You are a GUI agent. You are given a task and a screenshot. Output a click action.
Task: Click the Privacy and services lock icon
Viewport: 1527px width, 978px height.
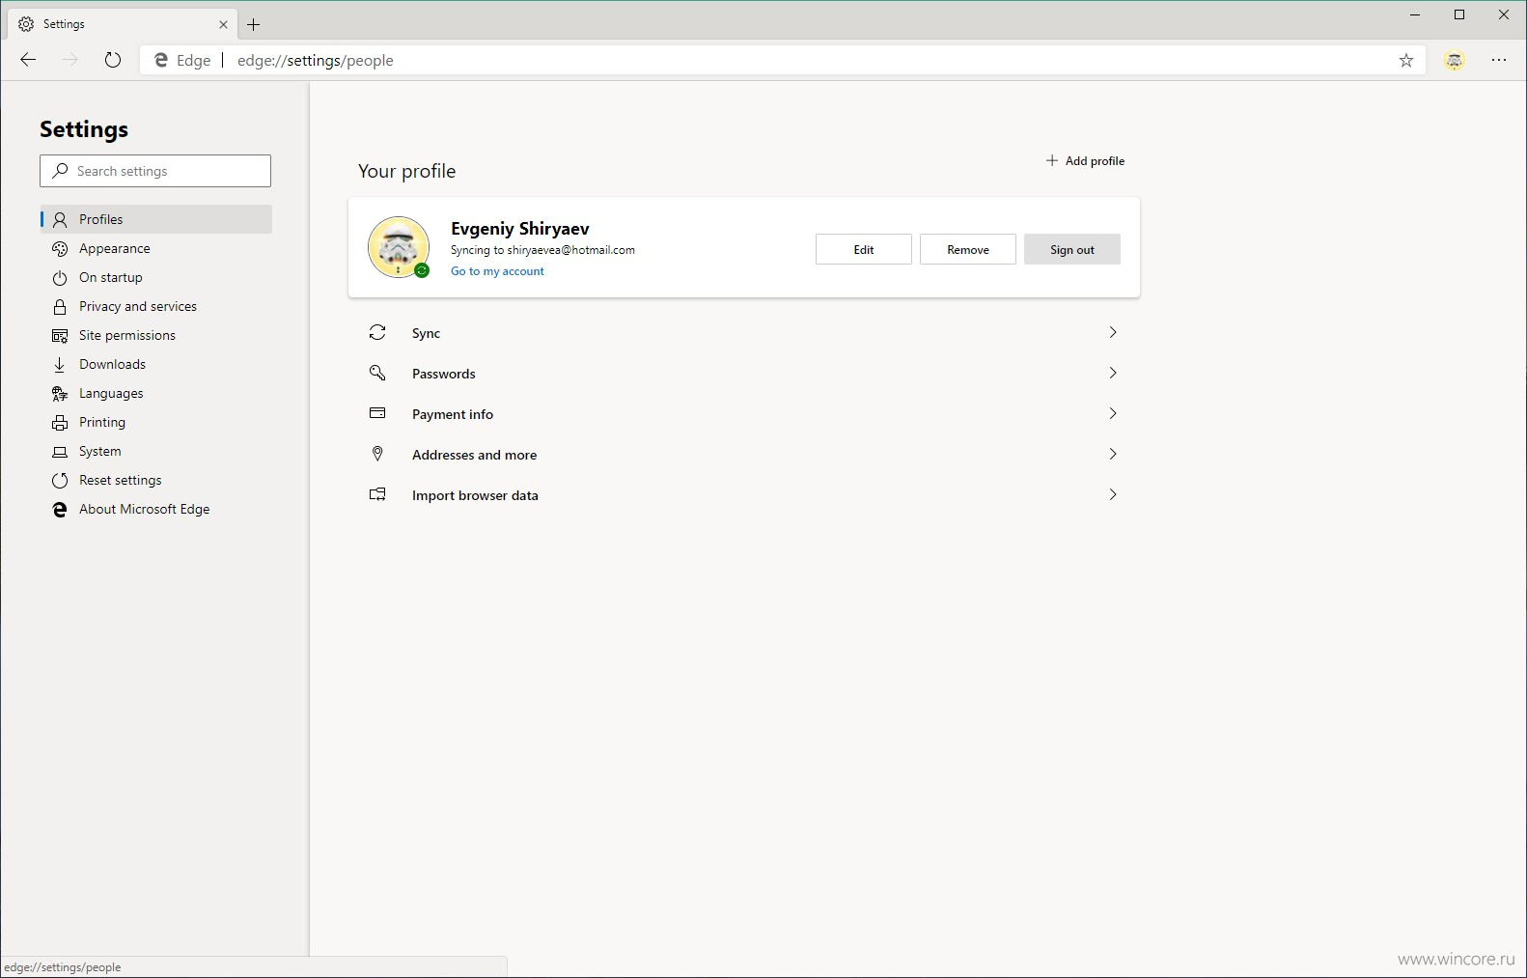pos(60,306)
